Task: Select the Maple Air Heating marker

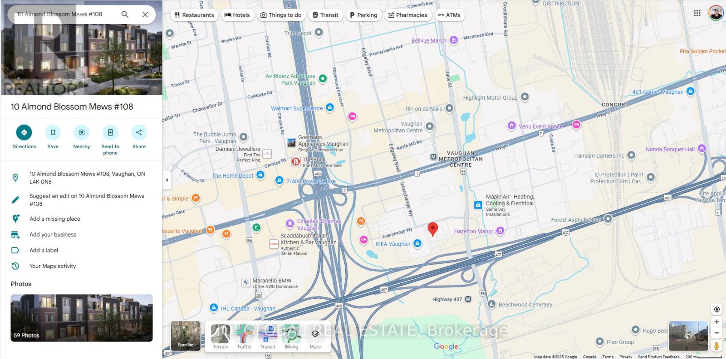Action: [478, 205]
